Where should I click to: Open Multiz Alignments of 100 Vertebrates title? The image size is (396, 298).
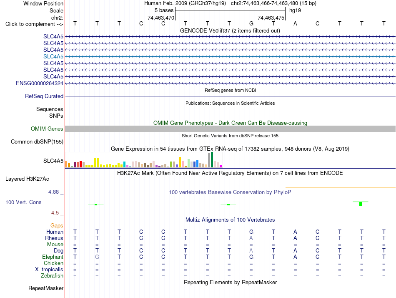[x=230, y=220]
